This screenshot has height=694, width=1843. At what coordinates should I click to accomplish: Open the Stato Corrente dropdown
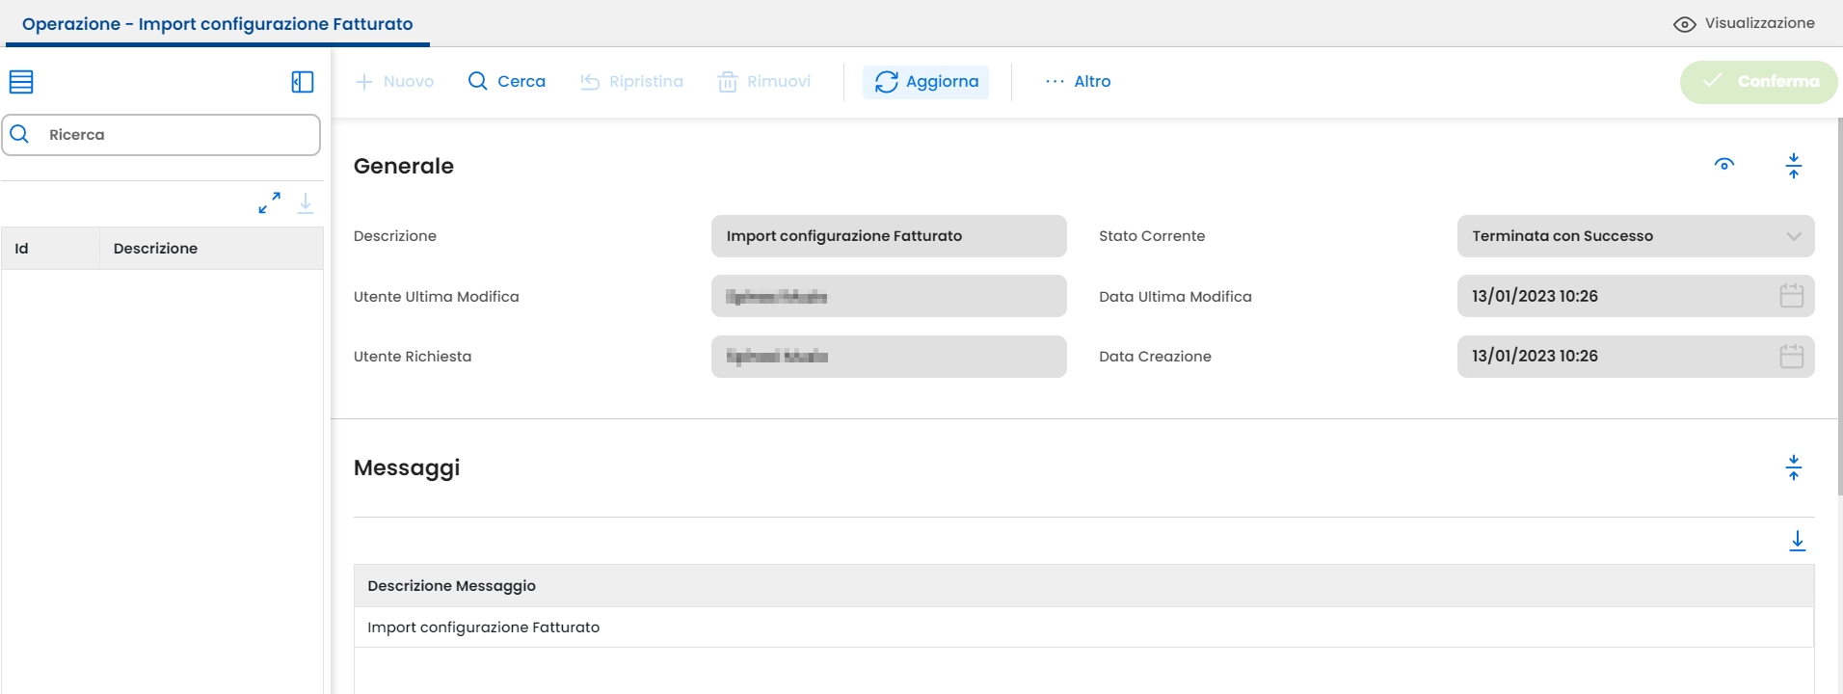pyautogui.click(x=1635, y=236)
